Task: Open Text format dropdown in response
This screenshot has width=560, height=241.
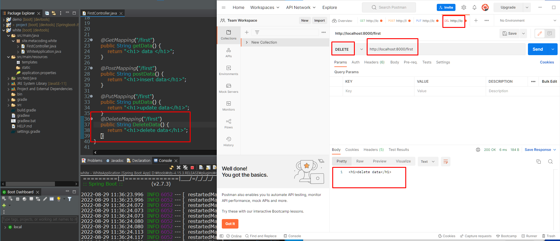Action: (428, 162)
